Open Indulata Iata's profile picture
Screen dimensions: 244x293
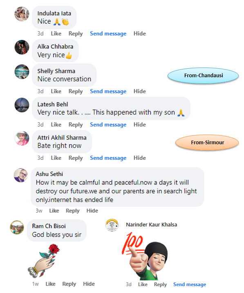[x=22, y=14]
